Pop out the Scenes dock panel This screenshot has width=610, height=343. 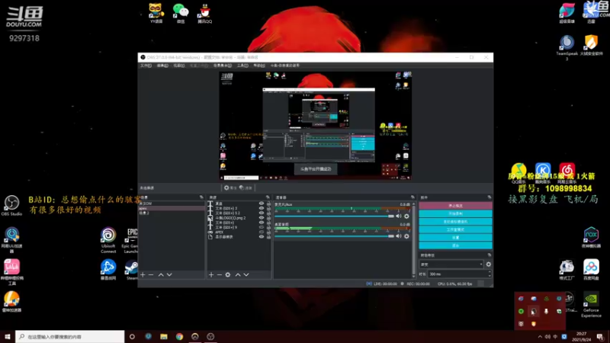pos(201,197)
